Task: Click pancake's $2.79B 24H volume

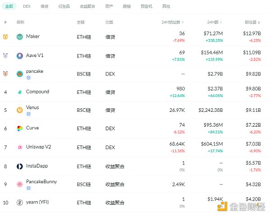Action: [215, 74]
